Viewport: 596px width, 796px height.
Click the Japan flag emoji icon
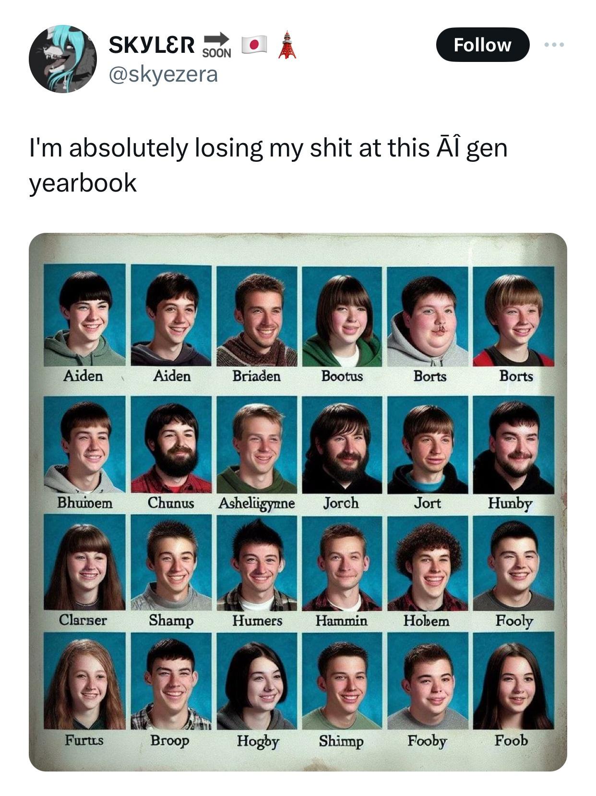click(254, 45)
